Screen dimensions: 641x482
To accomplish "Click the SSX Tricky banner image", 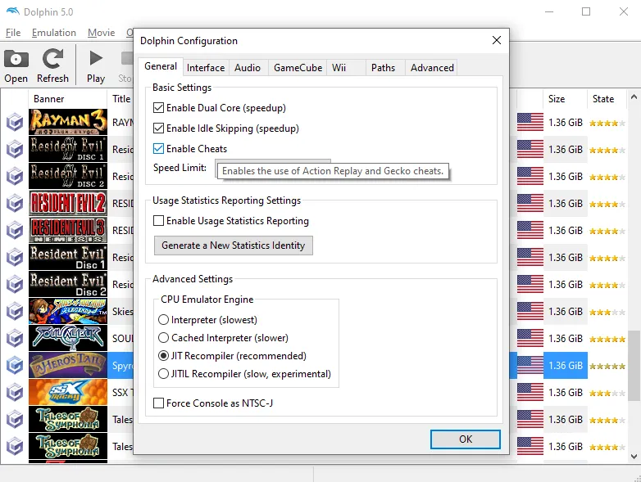I will (x=68, y=392).
